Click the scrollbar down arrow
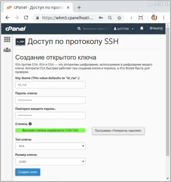 (x=168, y=179)
